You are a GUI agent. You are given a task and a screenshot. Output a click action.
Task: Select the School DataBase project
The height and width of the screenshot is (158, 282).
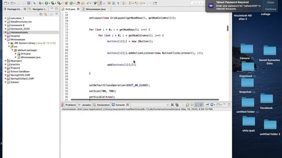pos(20,71)
